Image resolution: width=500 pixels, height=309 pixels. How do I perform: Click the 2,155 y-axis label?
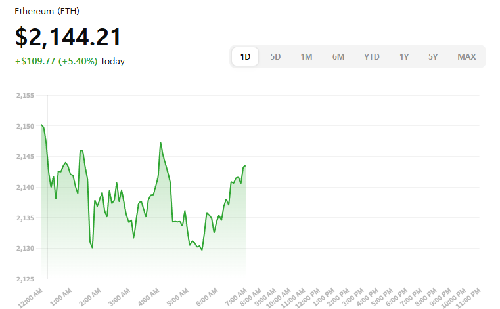tap(24, 95)
